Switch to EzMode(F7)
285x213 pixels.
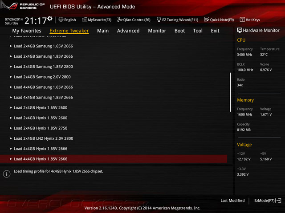pos(265,201)
